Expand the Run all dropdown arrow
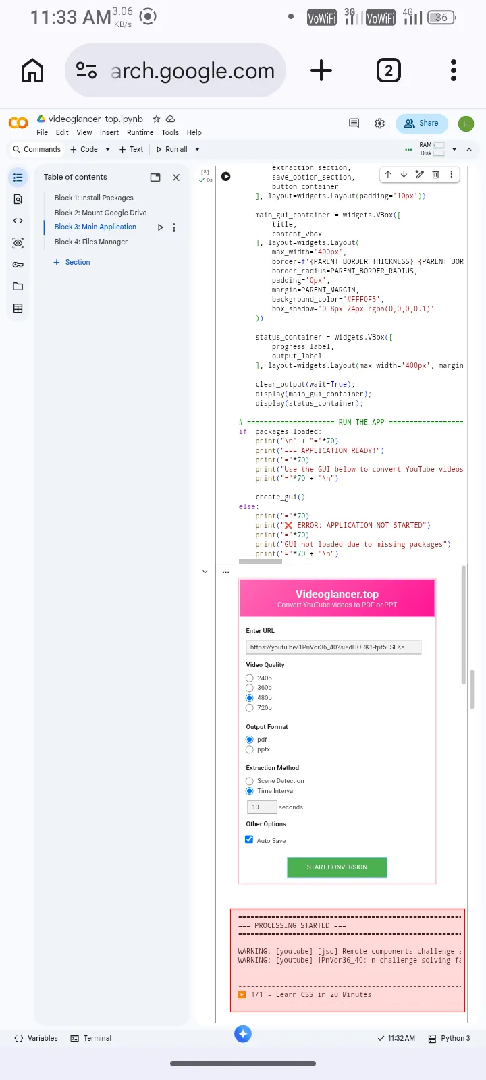486x1080 pixels. point(197,150)
